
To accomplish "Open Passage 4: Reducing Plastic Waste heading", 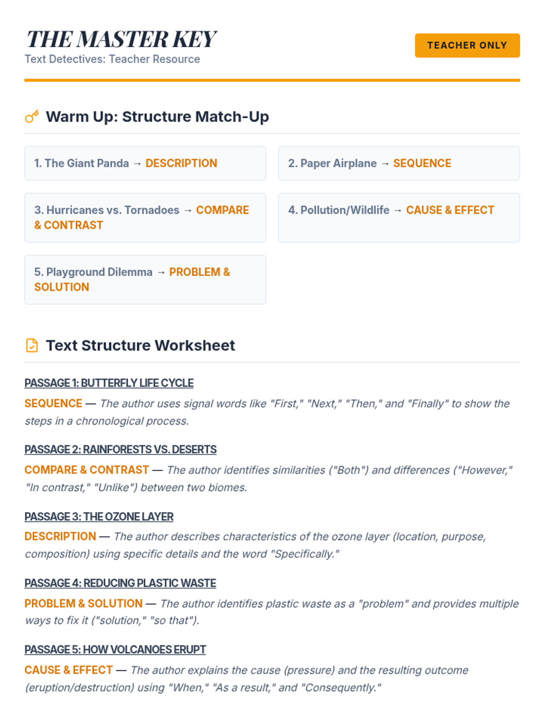I will click(x=120, y=583).
